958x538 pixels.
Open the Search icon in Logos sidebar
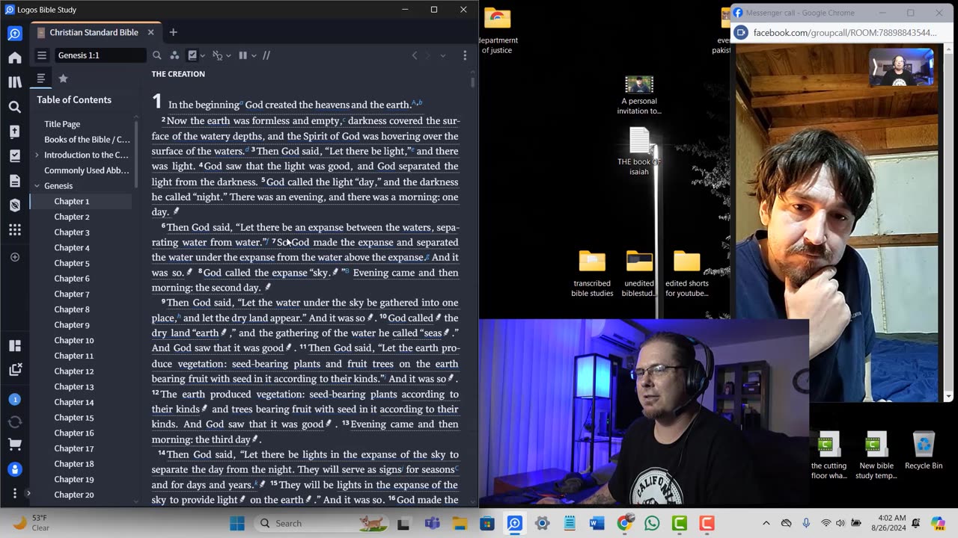point(15,107)
